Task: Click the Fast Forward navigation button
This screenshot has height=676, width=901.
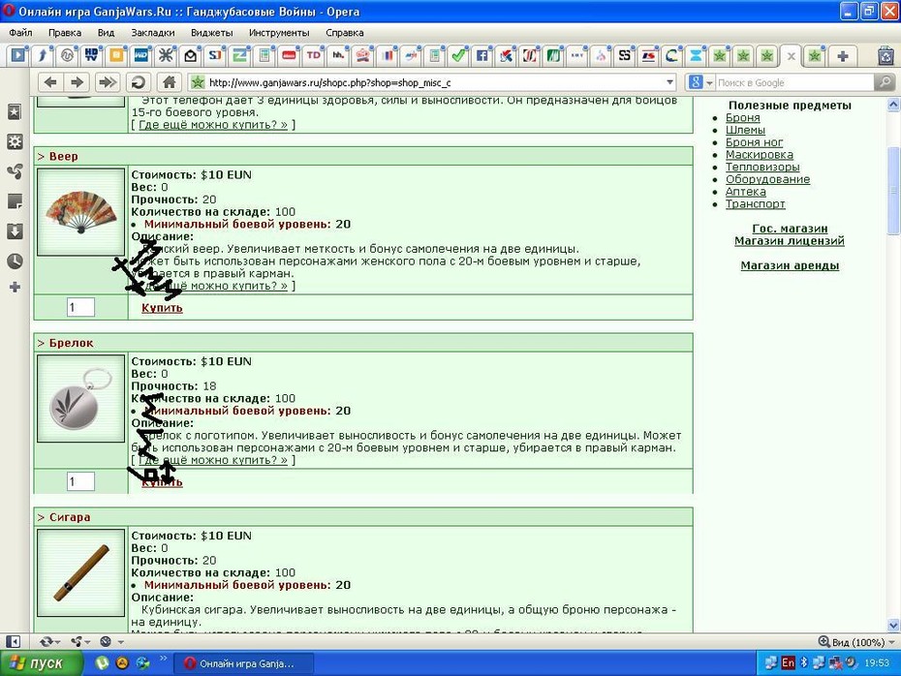Action: tap(107, 82)
